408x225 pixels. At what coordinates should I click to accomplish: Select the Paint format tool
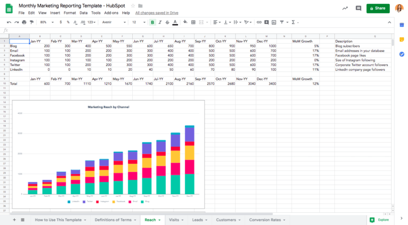[x=31, y=22]
